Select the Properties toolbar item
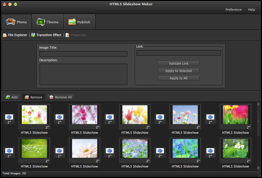Viewport: 262px width, 178px height. pyautogui.click(x=76, y=35)
